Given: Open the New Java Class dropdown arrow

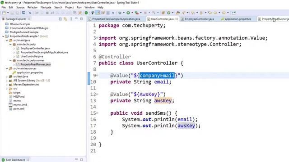Looking at the screenshot, I should pos(172,13).
